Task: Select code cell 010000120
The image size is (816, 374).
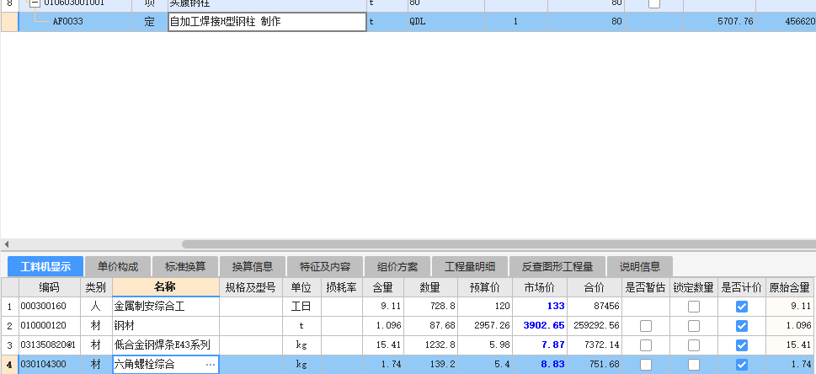Action: pyautogui.click(x=50, y=326)
